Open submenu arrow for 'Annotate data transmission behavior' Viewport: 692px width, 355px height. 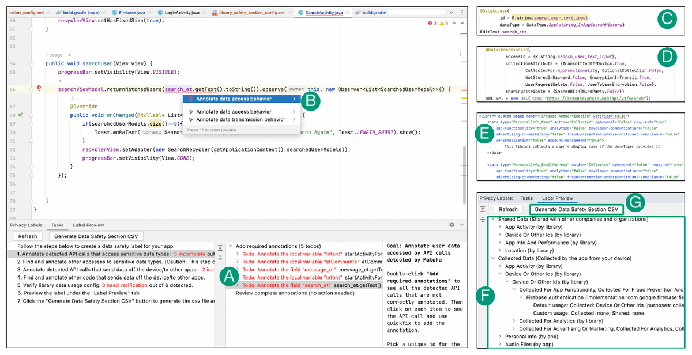(x=295, y=119)
